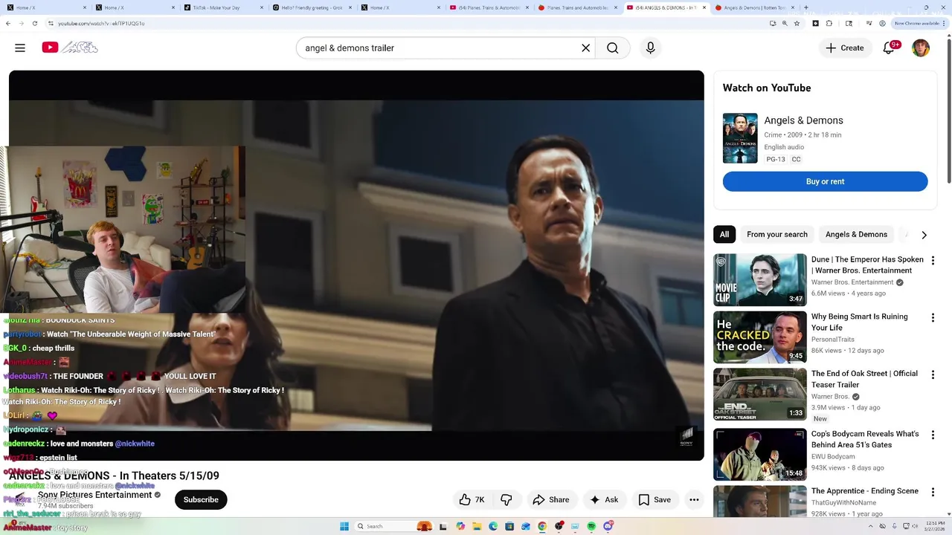Viewport: 952px width, 535px height.
Task: Open options for The Apprentice video
Action: [933, 491]
